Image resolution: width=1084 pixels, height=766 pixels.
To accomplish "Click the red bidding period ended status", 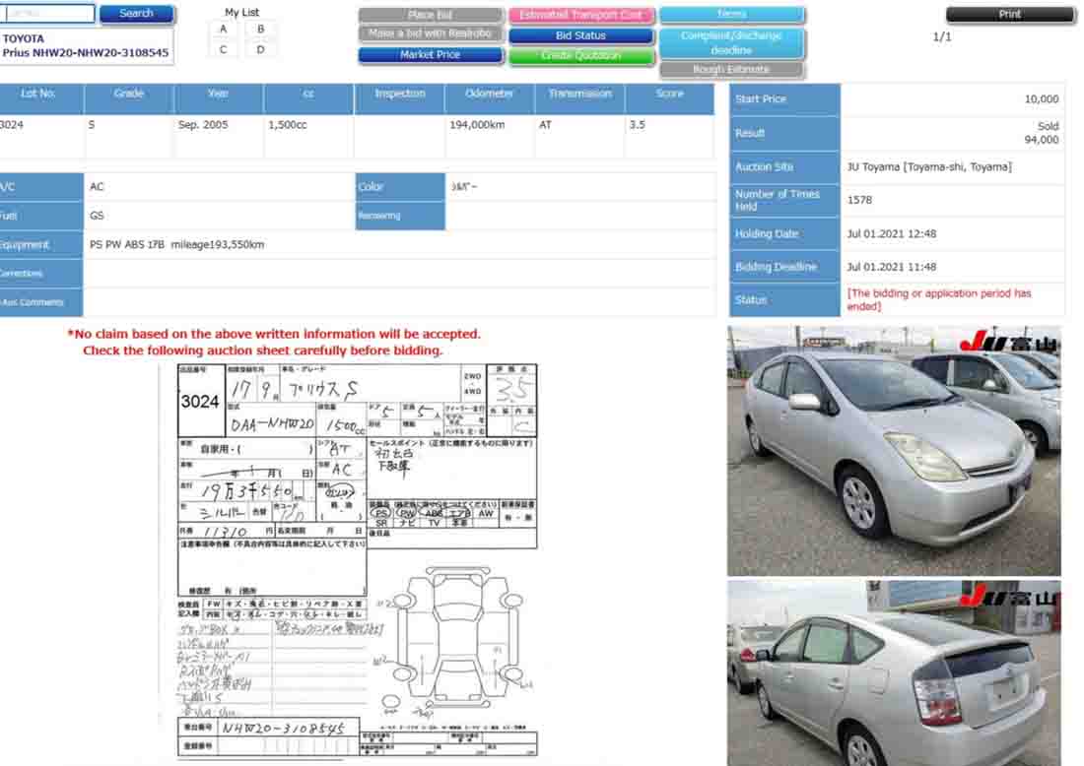I will pyautogui.click(x=939, y=299).
